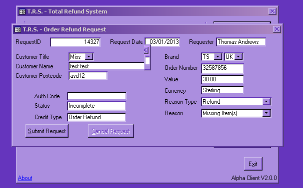
Task: Click the Status field showing Incomplete
Action: (x=96, y=106)
